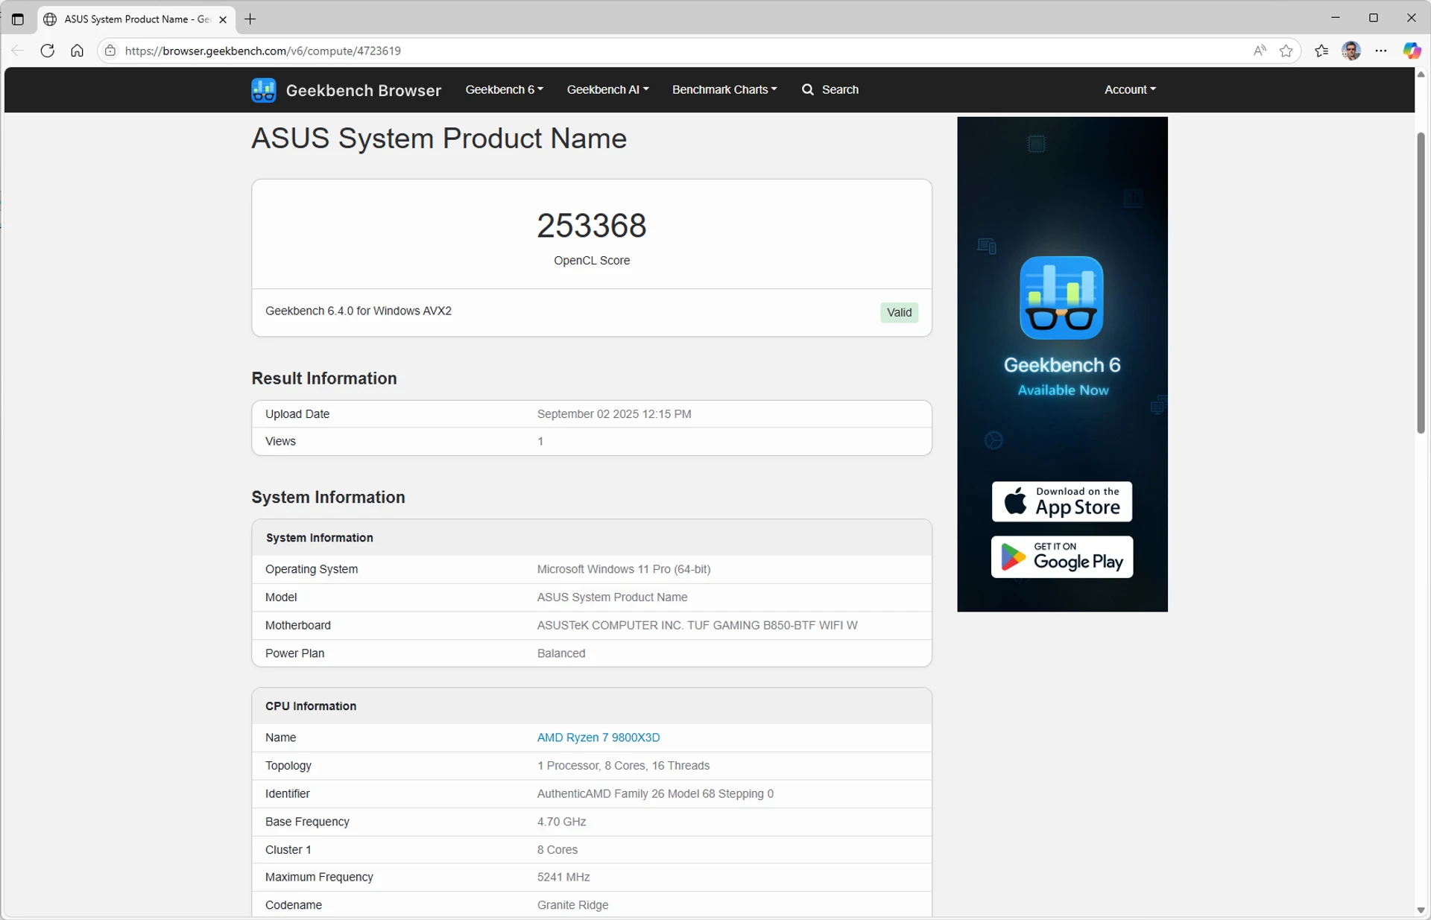Click the motherboard TUF GAMING B850-BTF value

point(697,625)
